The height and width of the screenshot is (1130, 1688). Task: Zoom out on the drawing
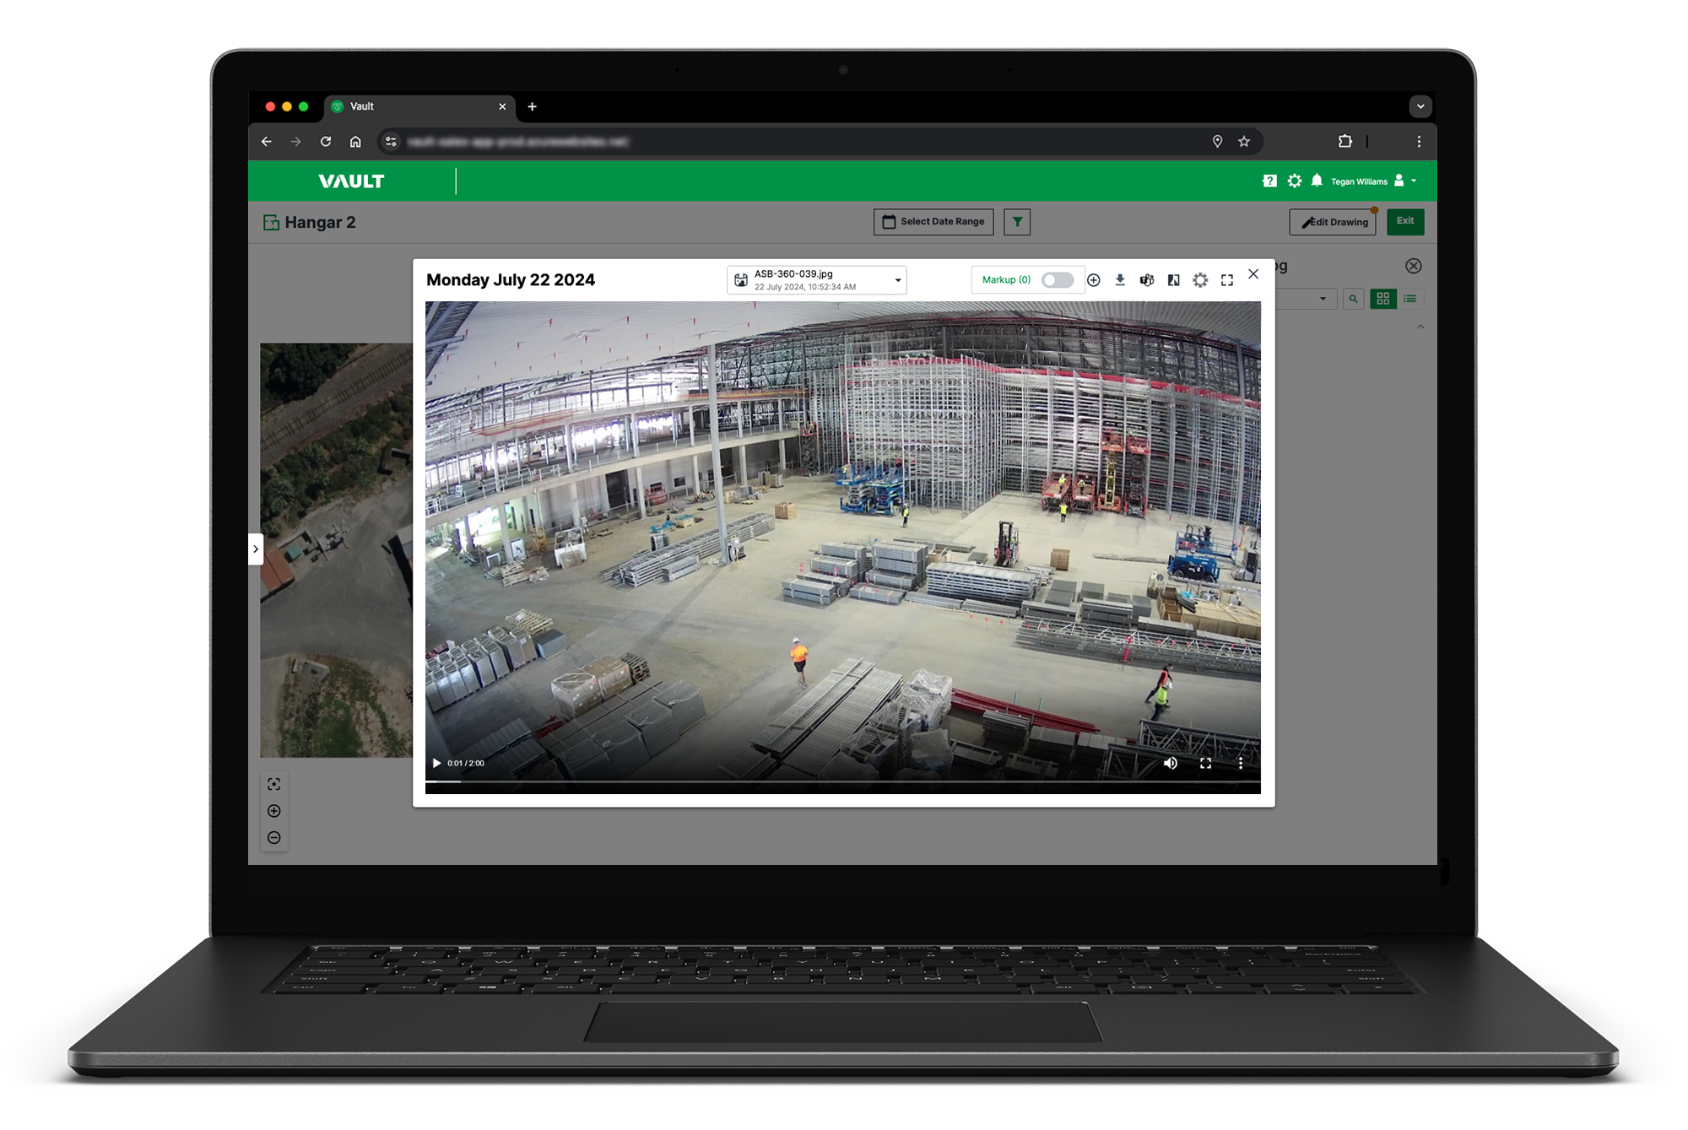point(274,838)
